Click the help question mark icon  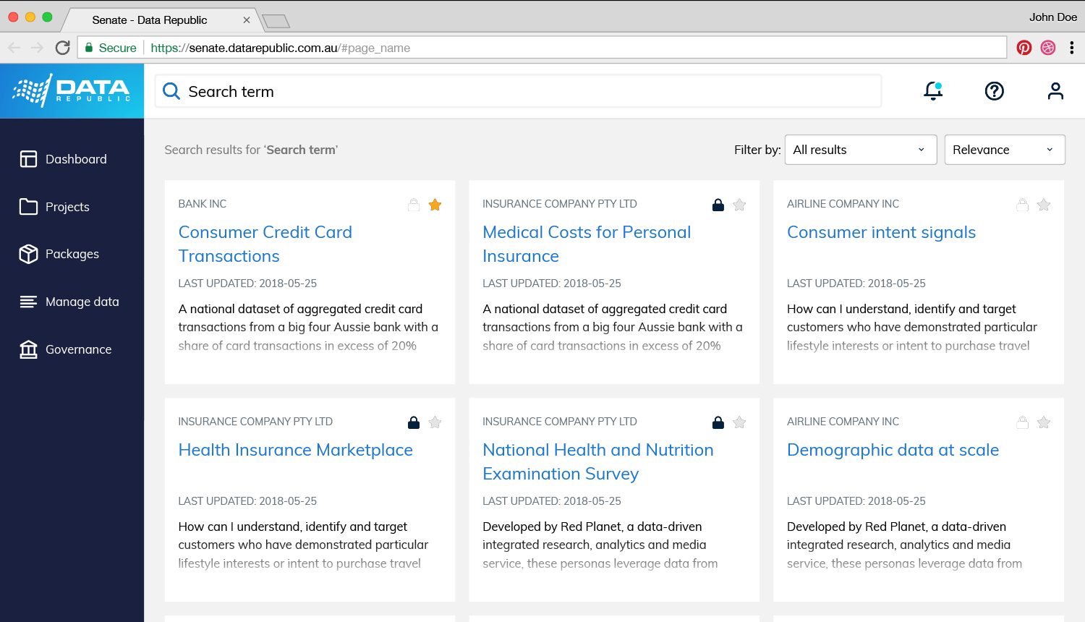click(x=995, y=91)
